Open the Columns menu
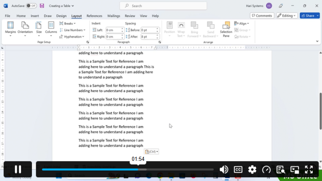The width and height of the screenshot is (322, 181). 51,29
